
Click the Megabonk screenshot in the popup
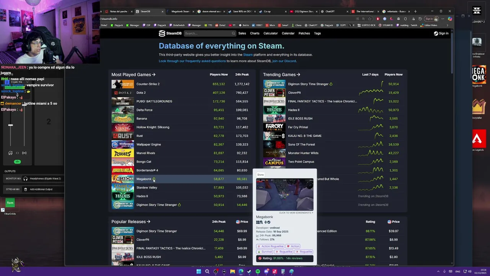284,195
